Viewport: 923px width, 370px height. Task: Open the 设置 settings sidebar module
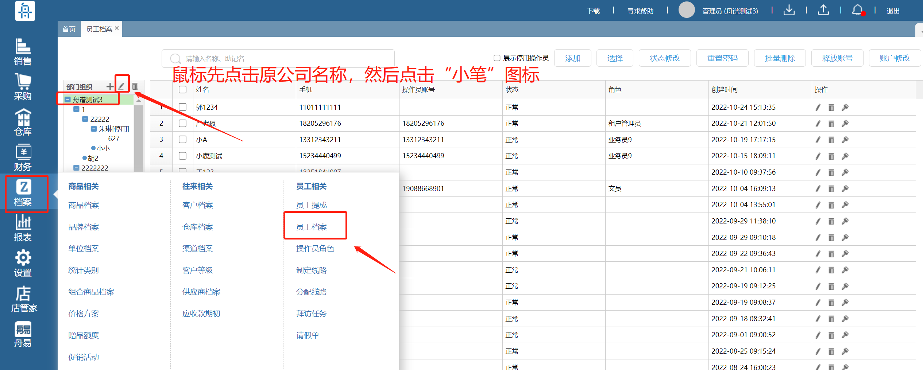pyautogui.click(x=23, y=264)
